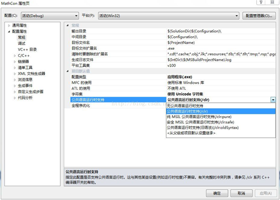Click the 配置管理器(O)... button
Screen dimensions: 280x200
(x=259, y=16)
